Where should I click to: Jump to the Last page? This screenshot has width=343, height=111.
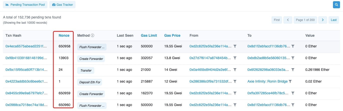[333, 20]
